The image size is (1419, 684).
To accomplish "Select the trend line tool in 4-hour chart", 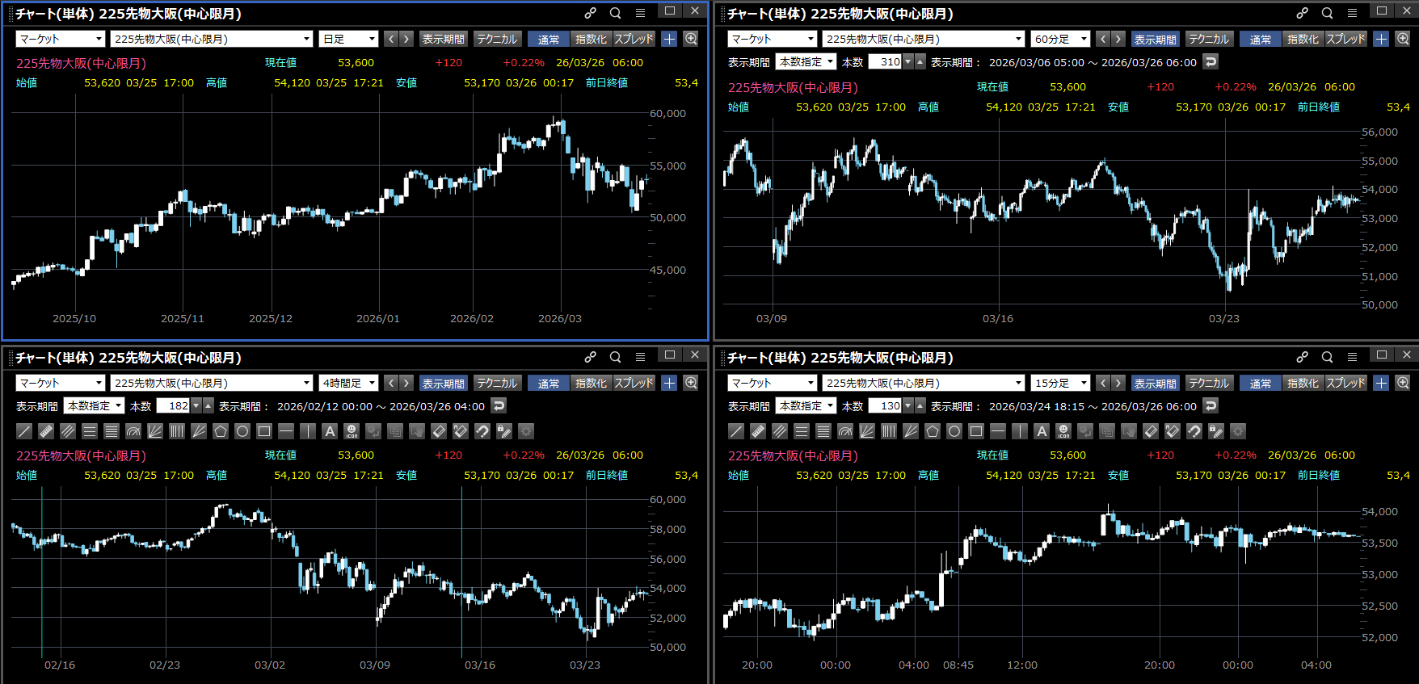I will (24, 431).
